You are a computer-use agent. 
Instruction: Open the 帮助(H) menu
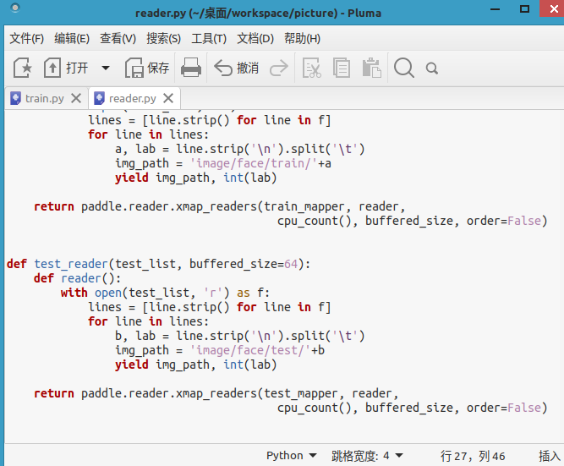tap(302, 38)
